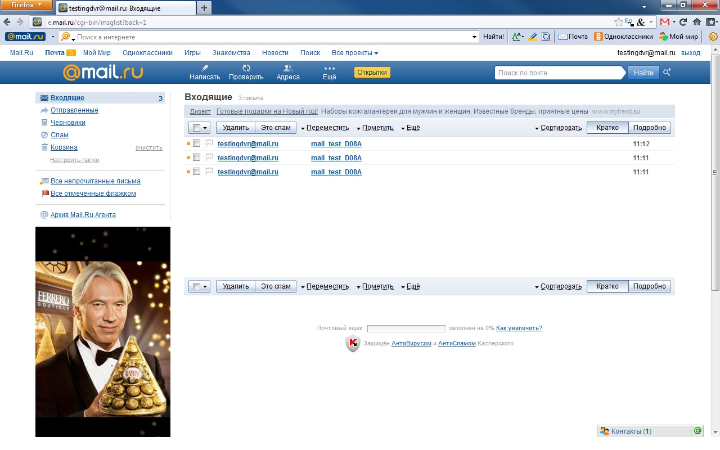Open the Пометить dropdown above the message list

pos(375,128)
